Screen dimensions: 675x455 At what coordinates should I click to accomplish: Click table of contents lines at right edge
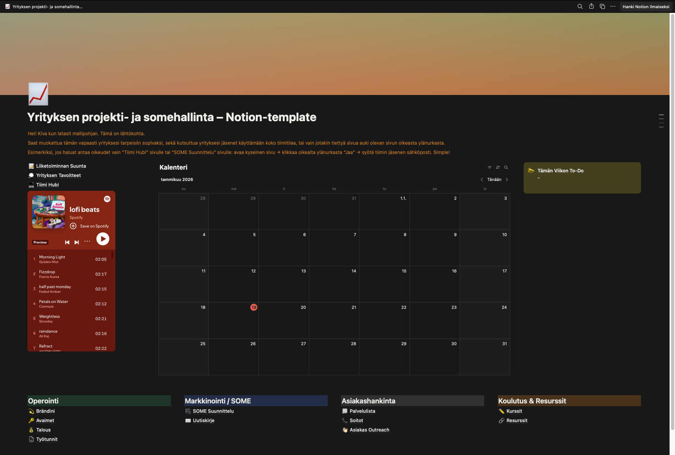point(661,121)
